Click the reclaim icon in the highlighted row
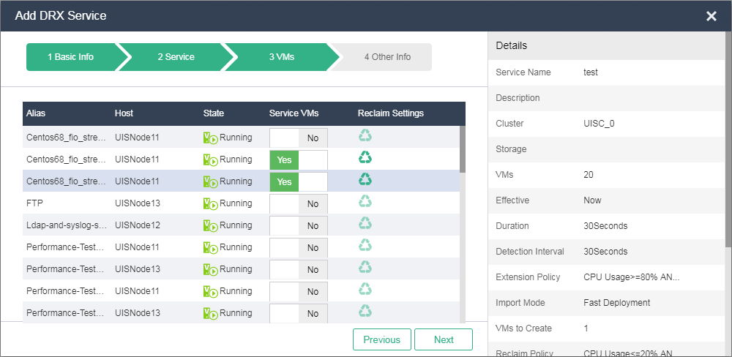The image size is (732, 357). click(365, 179)
